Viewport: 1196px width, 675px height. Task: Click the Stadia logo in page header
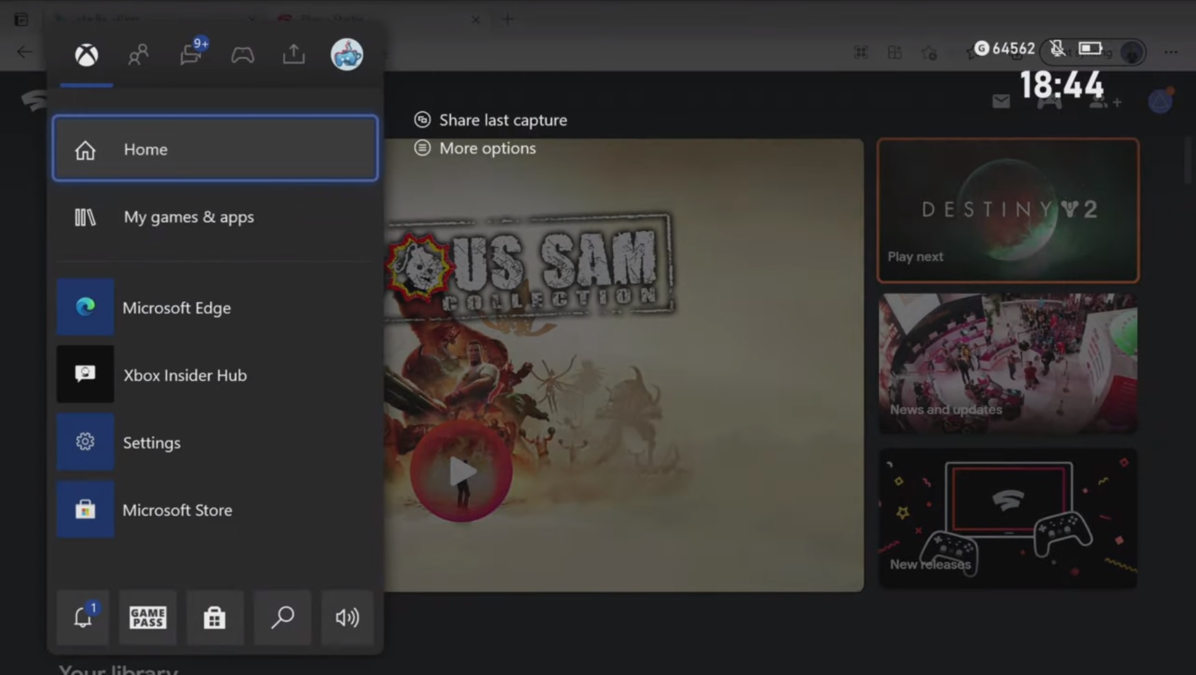tap(34, 101)
